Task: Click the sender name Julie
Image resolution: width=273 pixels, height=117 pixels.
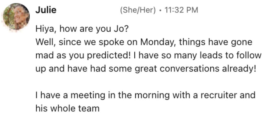Action: 46,10
